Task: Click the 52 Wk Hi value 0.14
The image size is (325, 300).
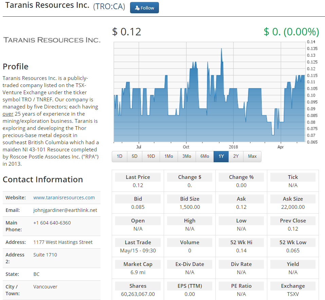Action: click(241, 251)
